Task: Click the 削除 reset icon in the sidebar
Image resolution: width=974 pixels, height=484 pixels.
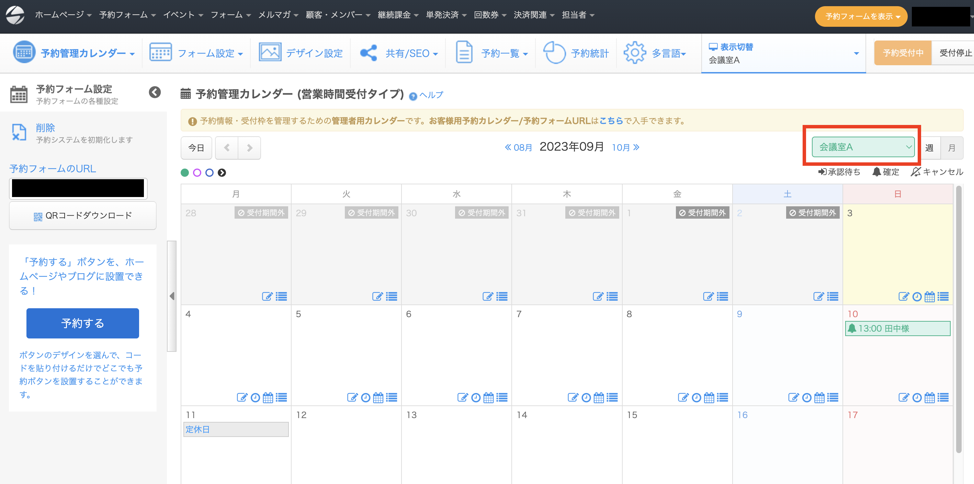Action: pos(19,132)
